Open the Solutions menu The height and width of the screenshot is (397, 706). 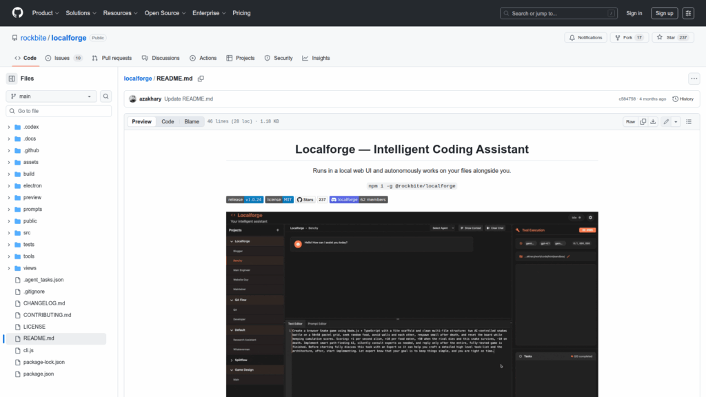pyautogui.click(x=81, y=13)
